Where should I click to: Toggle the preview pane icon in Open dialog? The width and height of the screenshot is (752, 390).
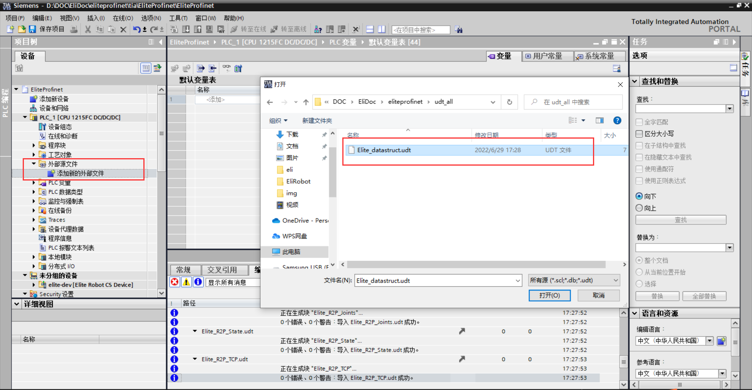coord(599,121)
